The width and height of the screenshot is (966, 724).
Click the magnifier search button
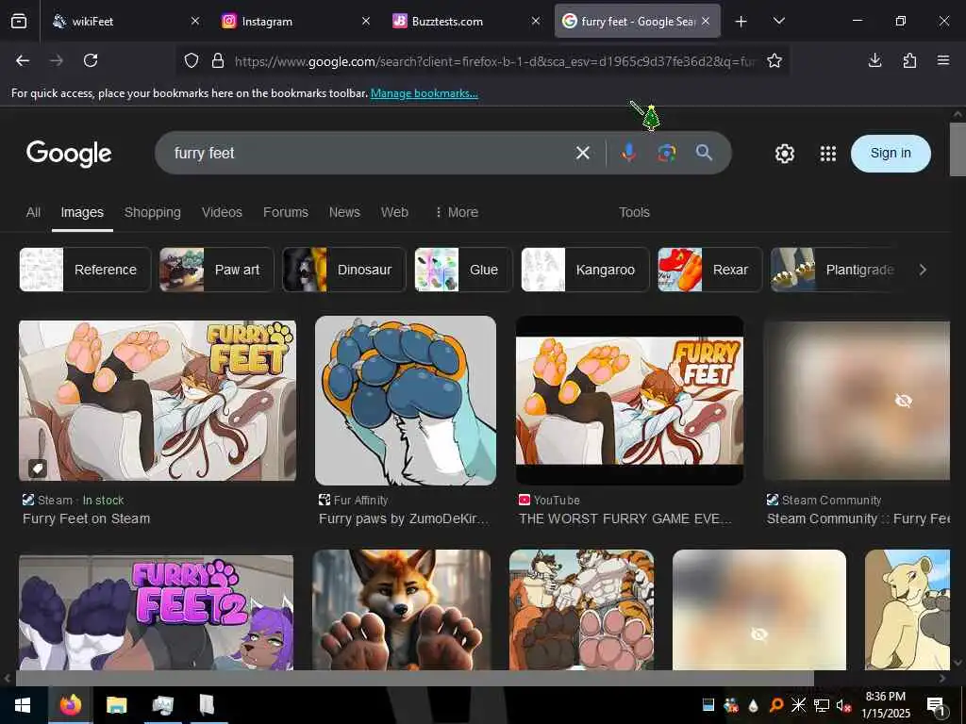[x=704, y=153]
